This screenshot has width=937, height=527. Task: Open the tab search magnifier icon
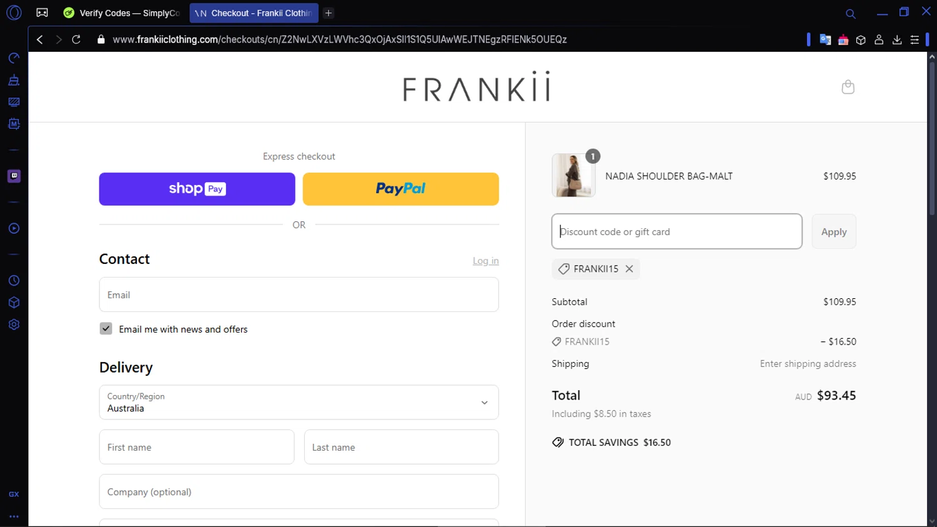850,13
